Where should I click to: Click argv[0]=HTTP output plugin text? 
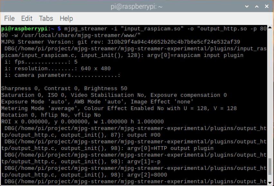pyautogui.click(x=170, y=148)
